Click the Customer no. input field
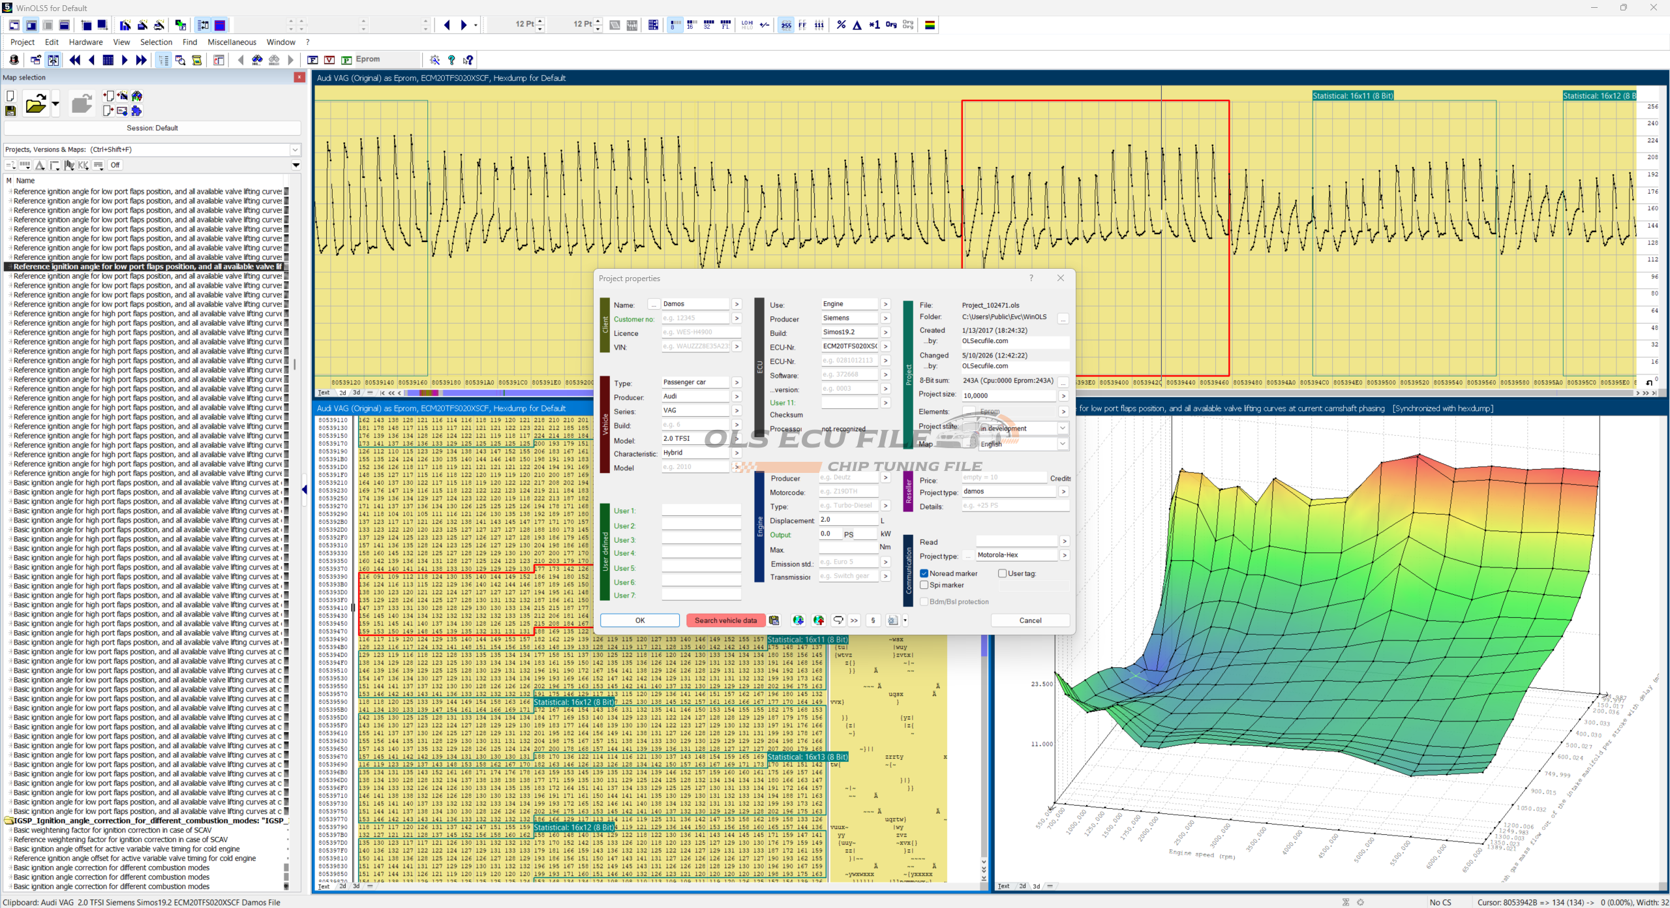Screen dimensions: 1670x908 [695, 318]
